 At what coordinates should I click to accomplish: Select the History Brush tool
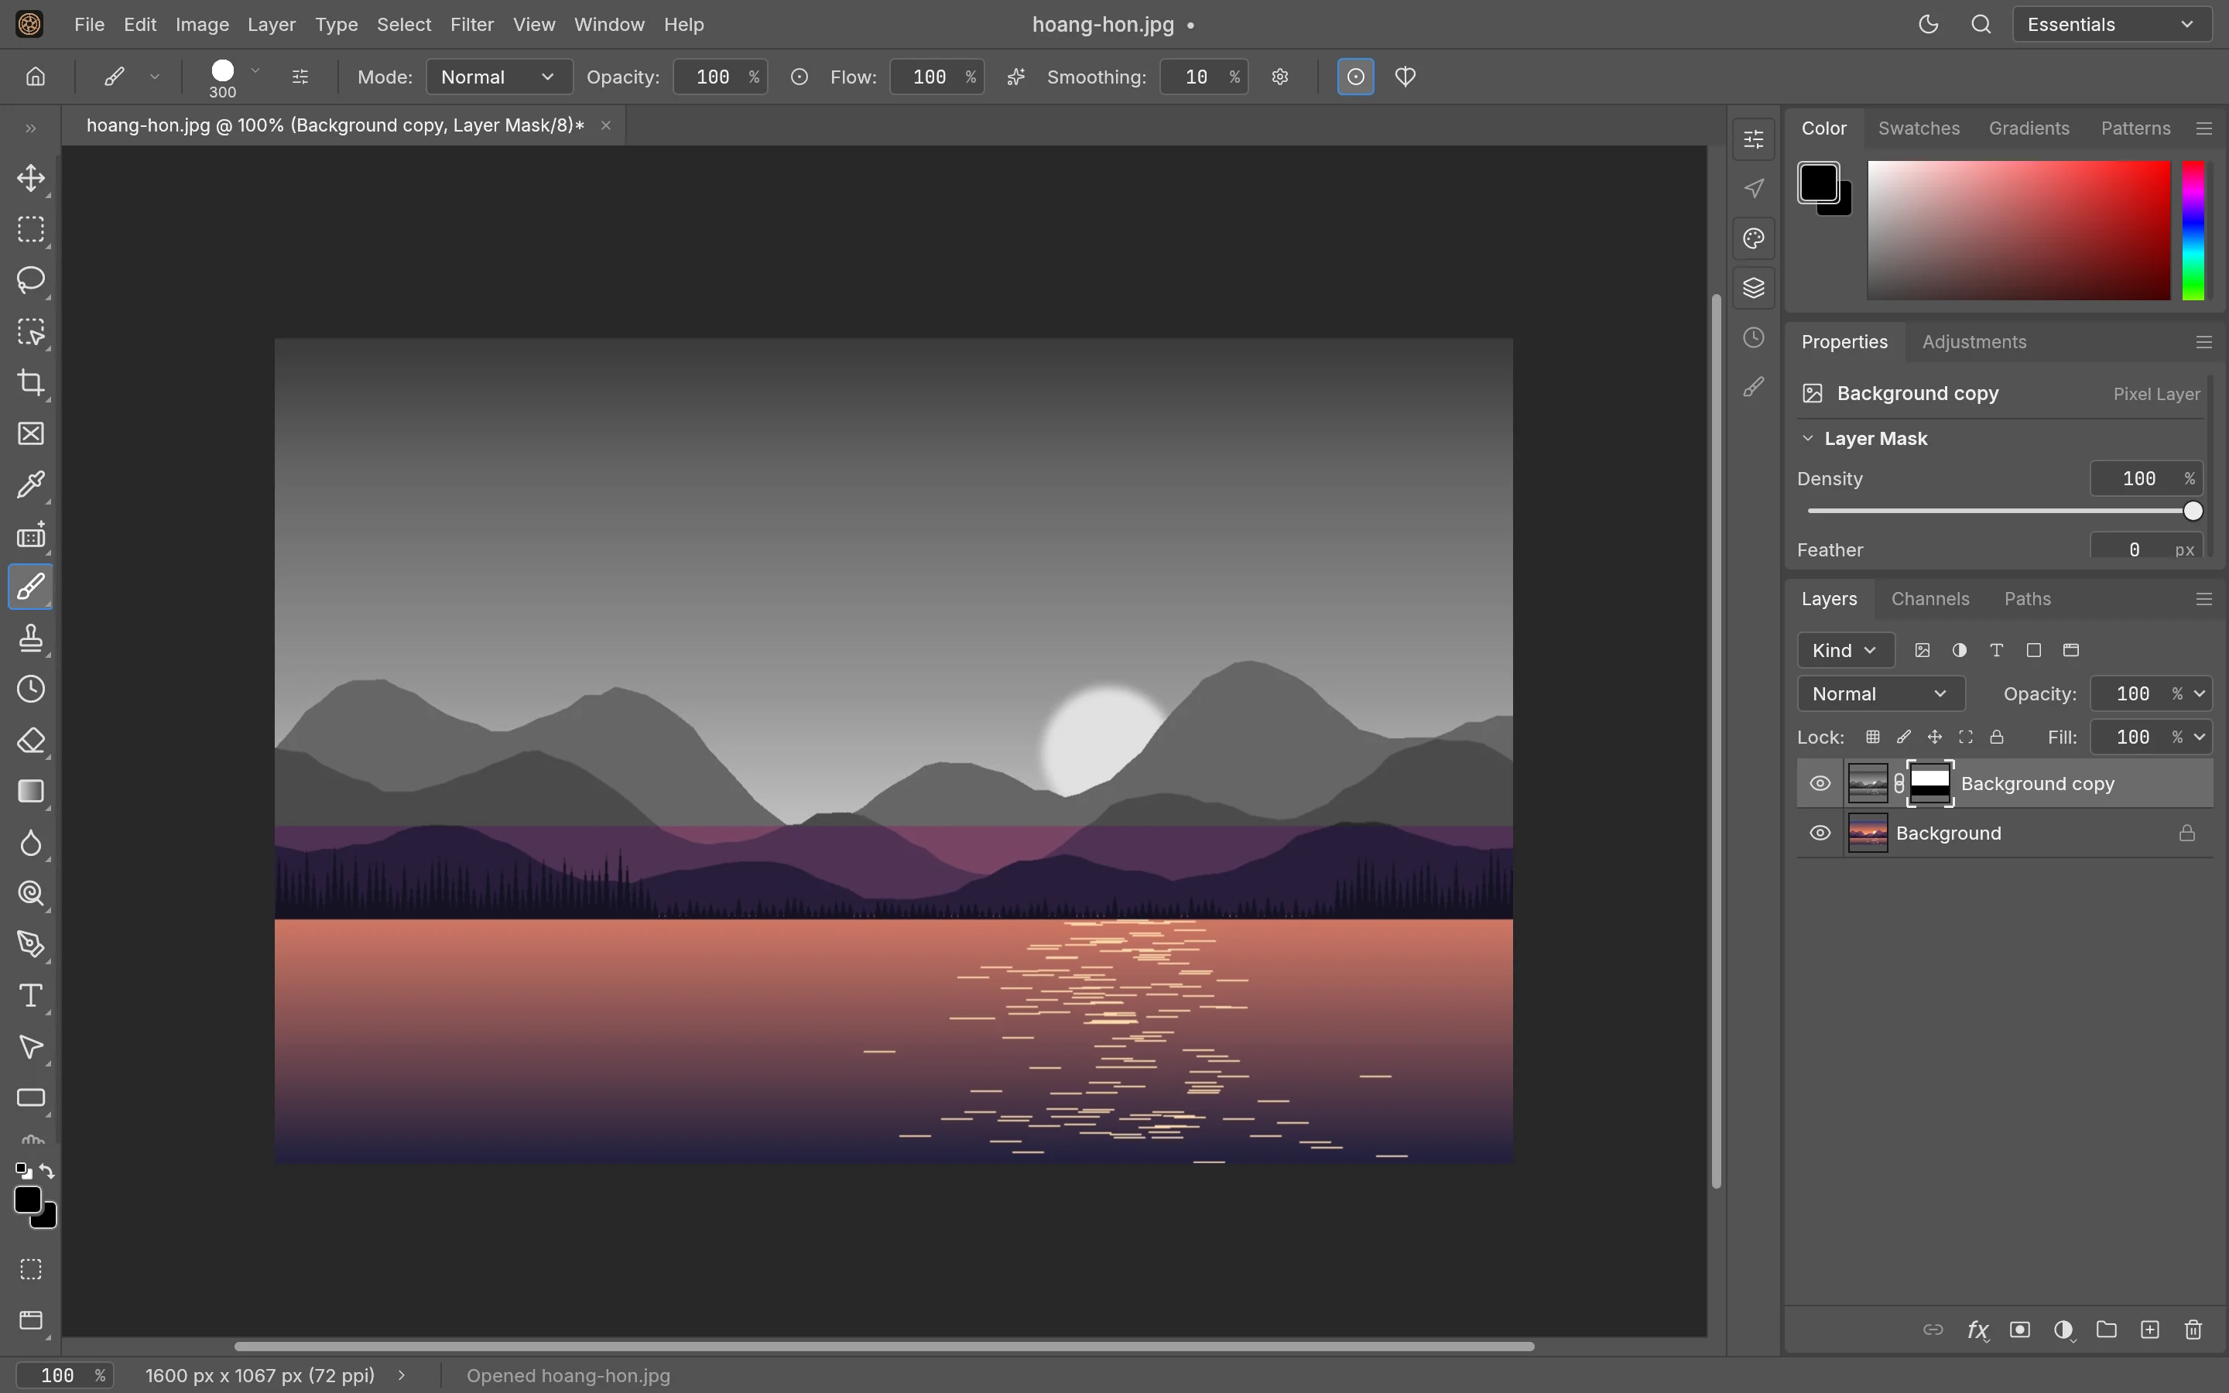30,689
